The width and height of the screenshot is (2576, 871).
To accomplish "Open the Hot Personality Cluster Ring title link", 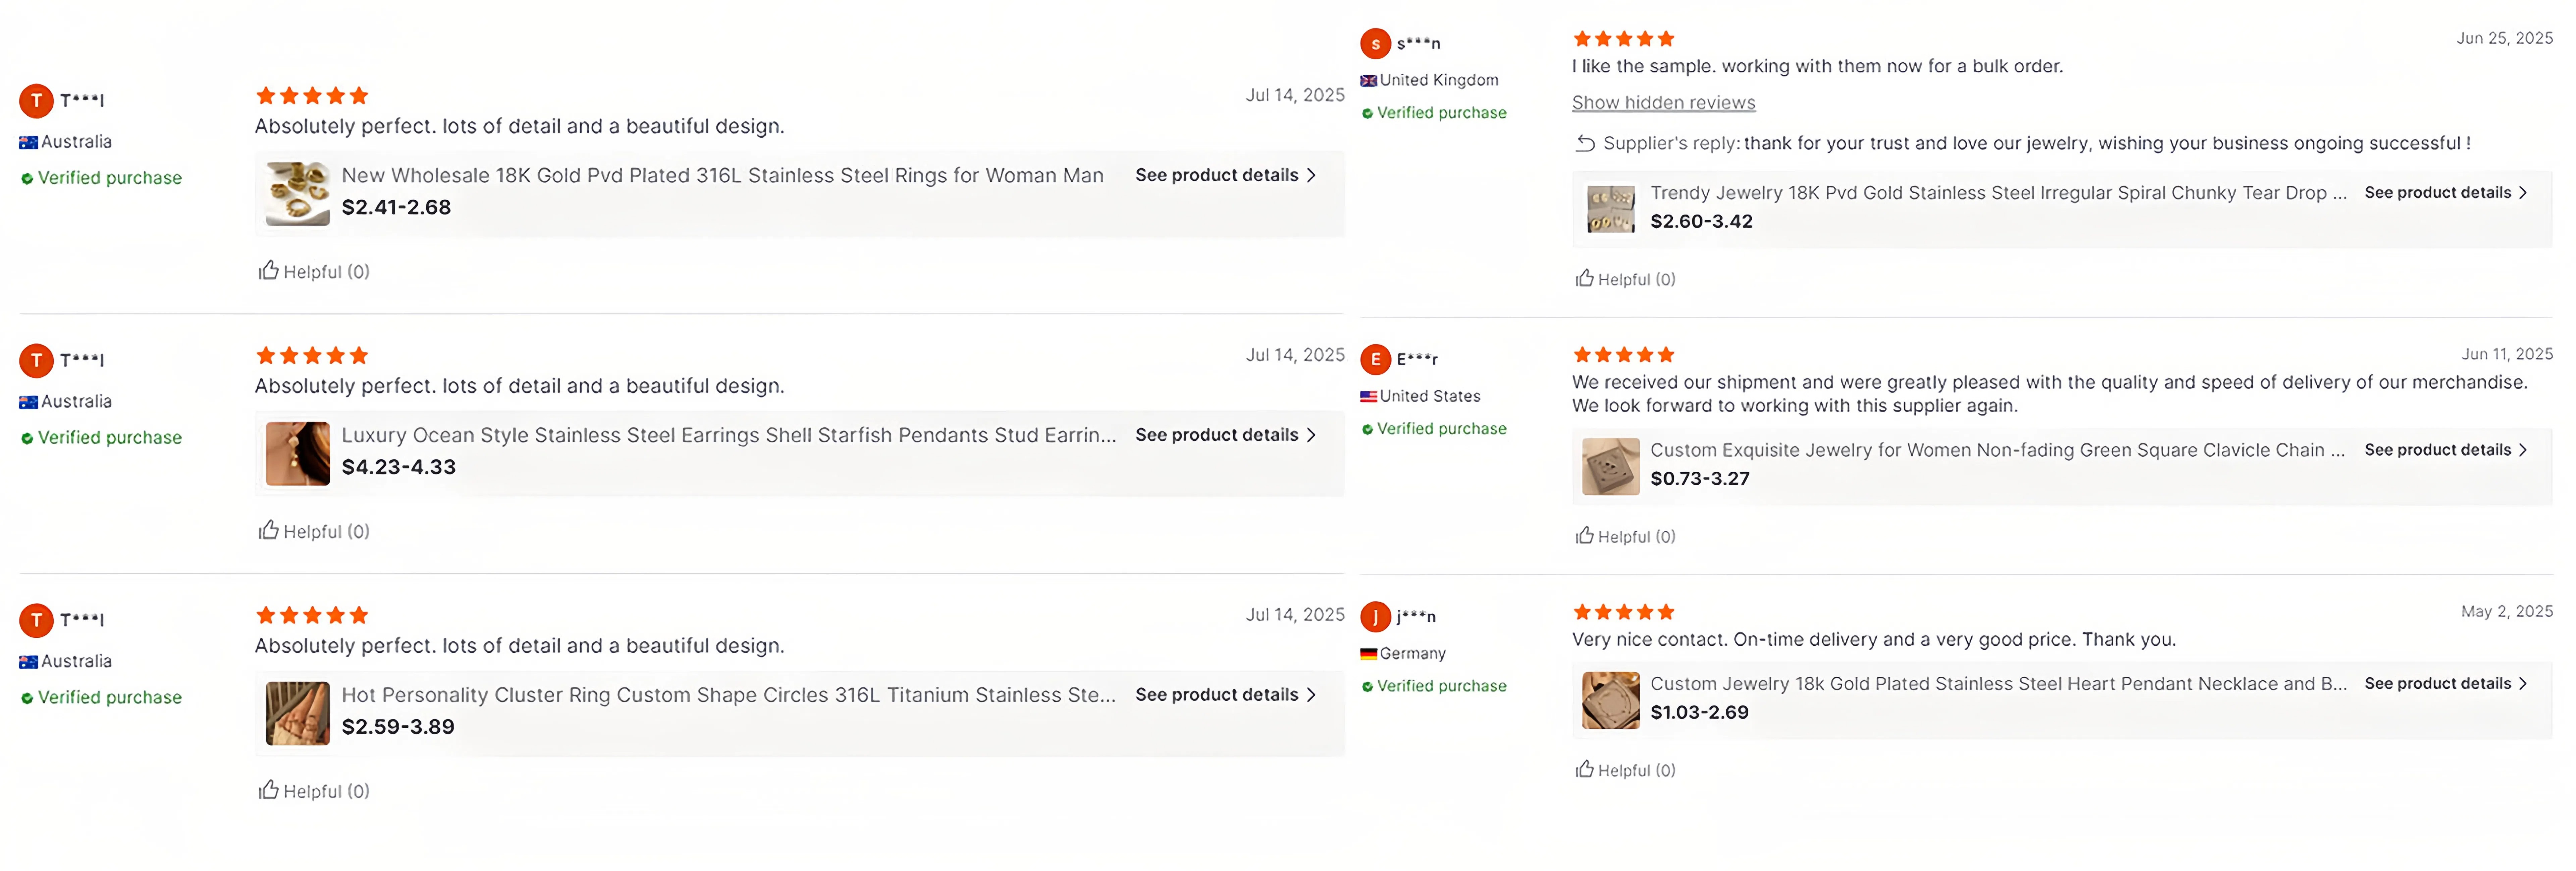I will 728,694.
